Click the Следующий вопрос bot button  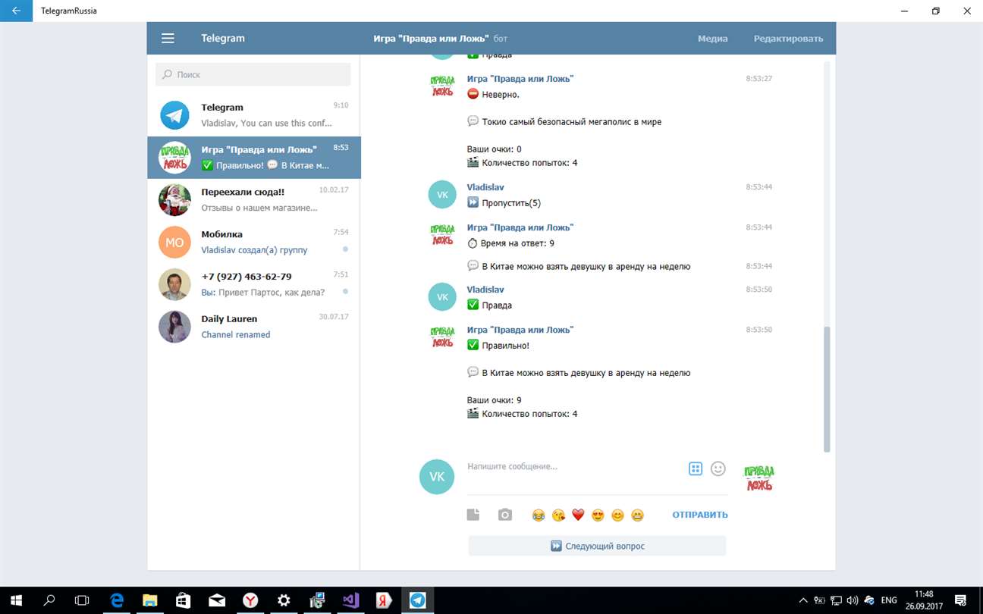point(597,546)
